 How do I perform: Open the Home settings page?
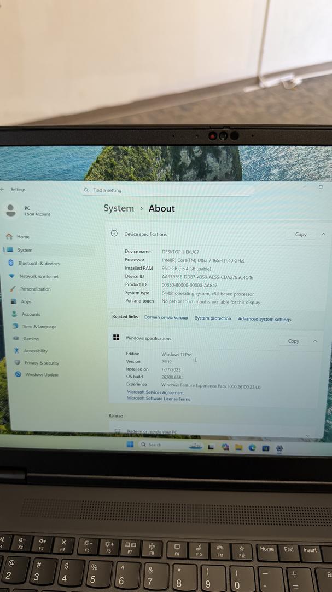(22, 237)
